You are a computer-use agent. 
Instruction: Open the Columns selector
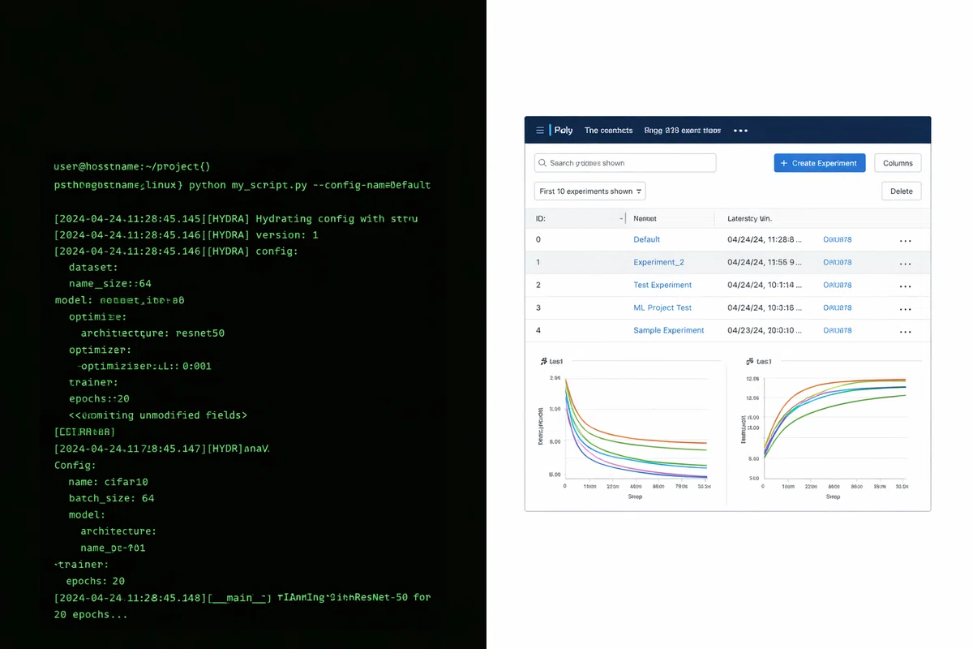pyautogui.click(x=898, y=163)
